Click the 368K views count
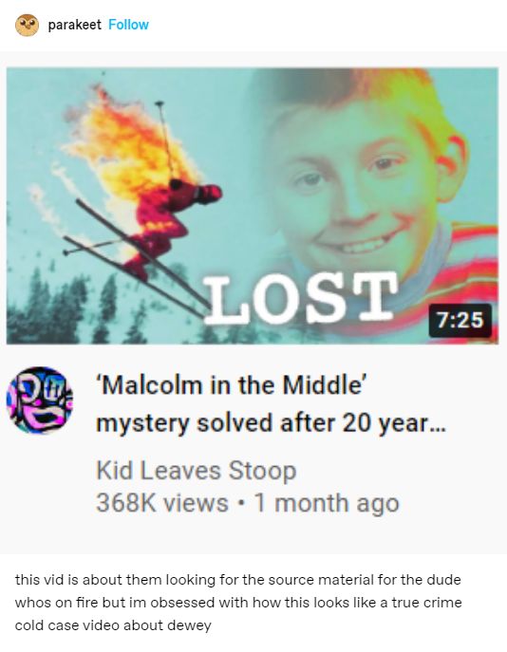Image resolution: width=507 pixels, height=652 pixels. [162, 503]
